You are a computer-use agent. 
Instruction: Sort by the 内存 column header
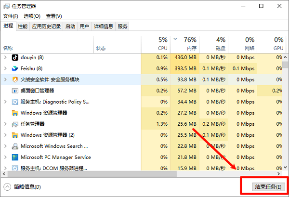pos(184,45)
